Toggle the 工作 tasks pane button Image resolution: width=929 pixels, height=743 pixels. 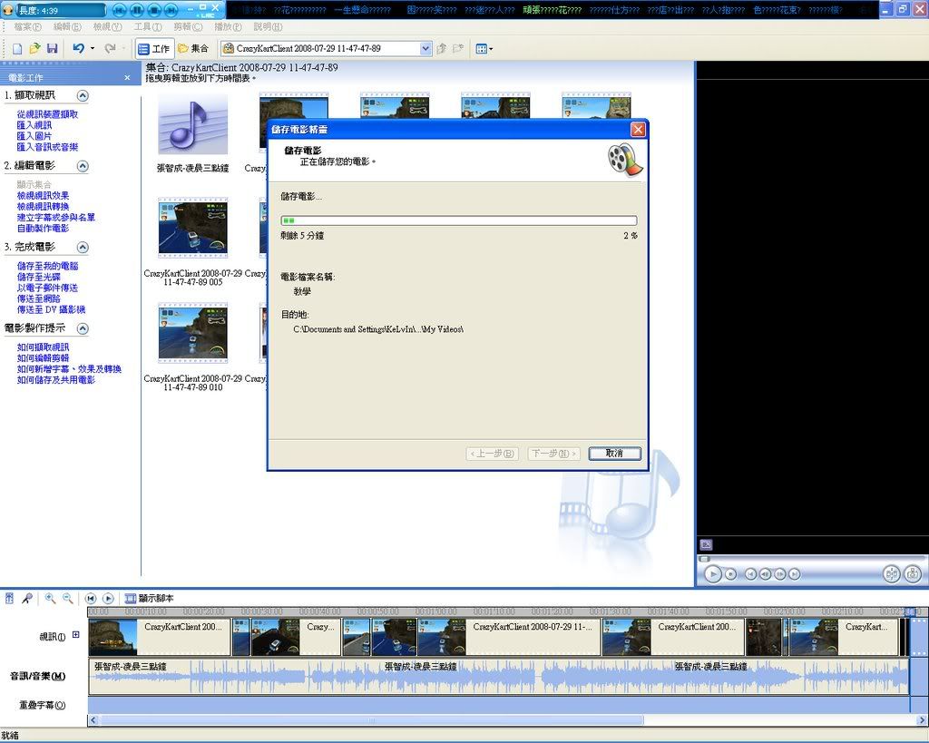pos(153,48)
